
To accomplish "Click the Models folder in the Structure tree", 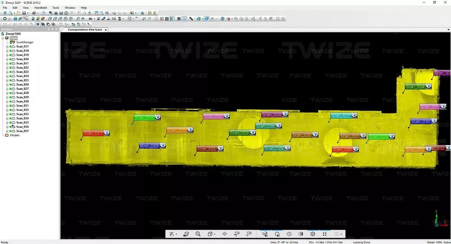I will point(15,135).
